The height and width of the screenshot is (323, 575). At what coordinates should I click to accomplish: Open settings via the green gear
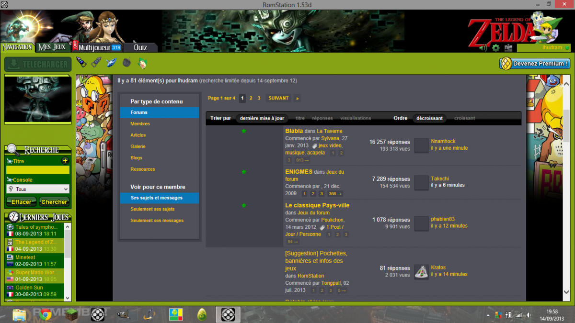point(495,48)
